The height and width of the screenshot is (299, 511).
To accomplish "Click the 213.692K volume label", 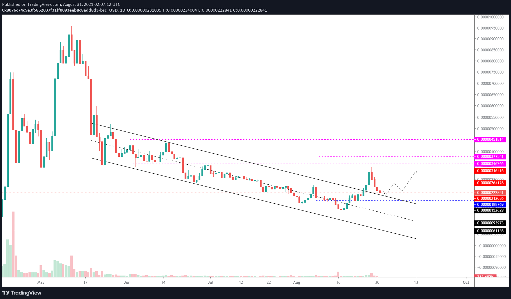I will (485, 276).
